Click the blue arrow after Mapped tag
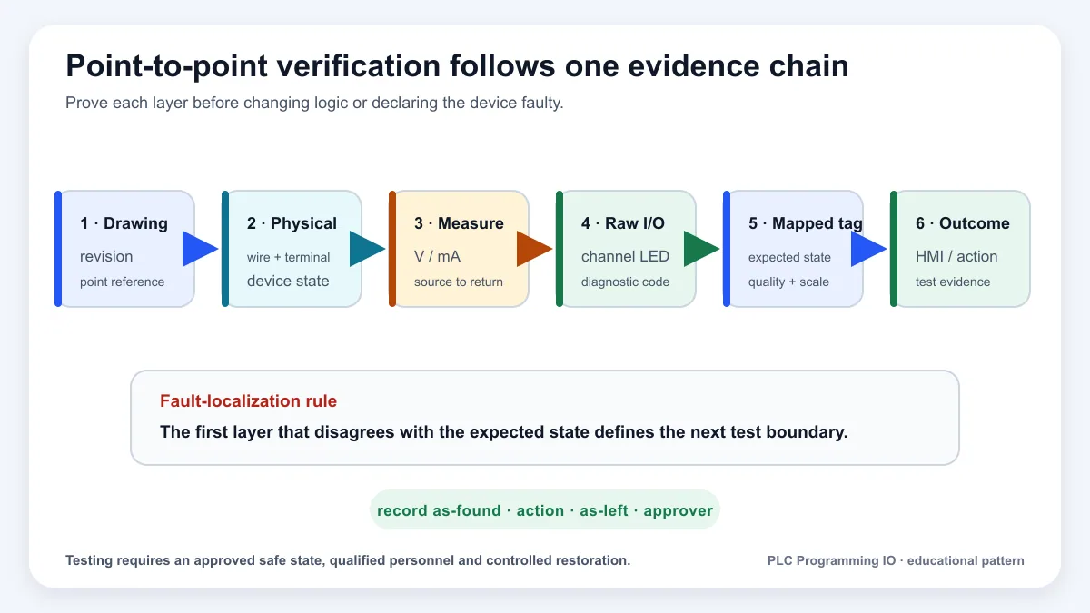1090x613 pixels. [868, 249]
